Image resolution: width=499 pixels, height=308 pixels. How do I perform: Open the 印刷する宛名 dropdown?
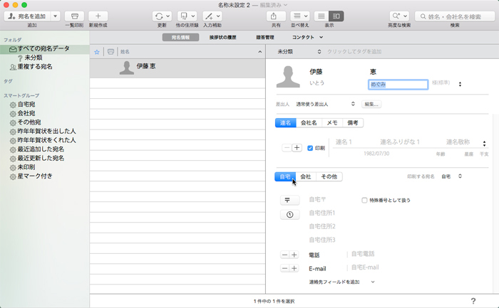coord(451,176)
